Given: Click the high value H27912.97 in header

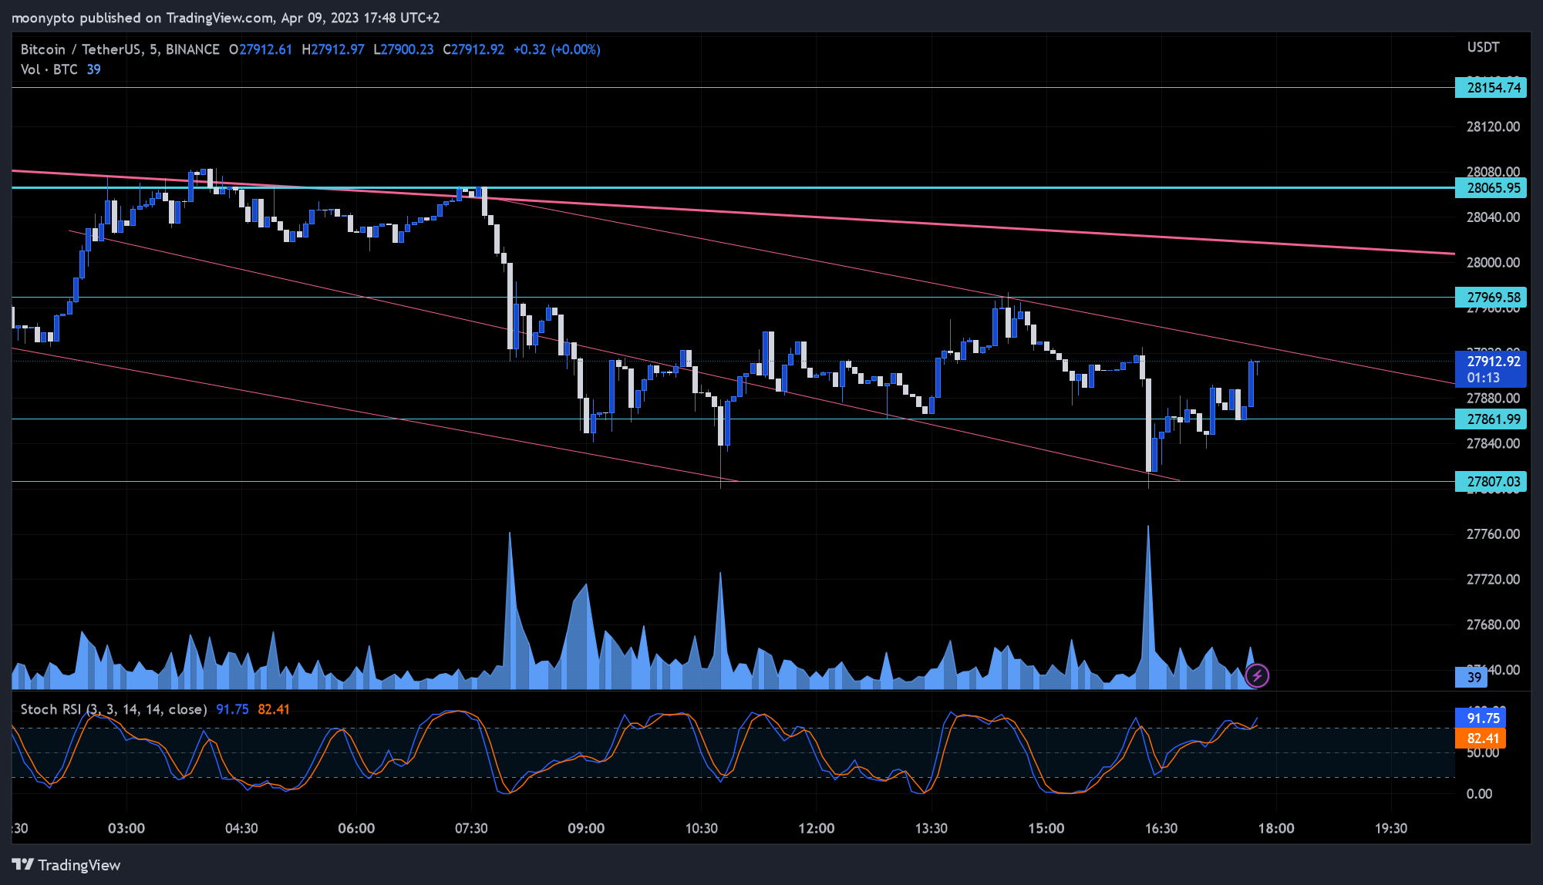Looking at the screenshot, I should click(333, 49).
